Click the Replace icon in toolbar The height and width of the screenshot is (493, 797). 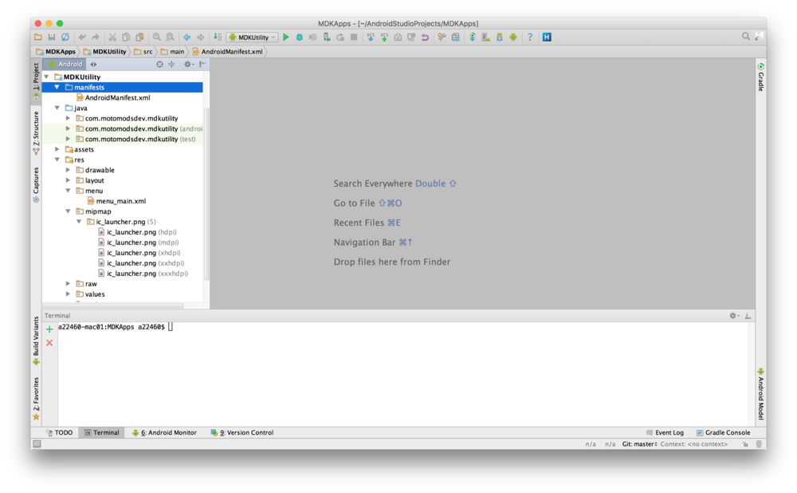click(171, 37)
